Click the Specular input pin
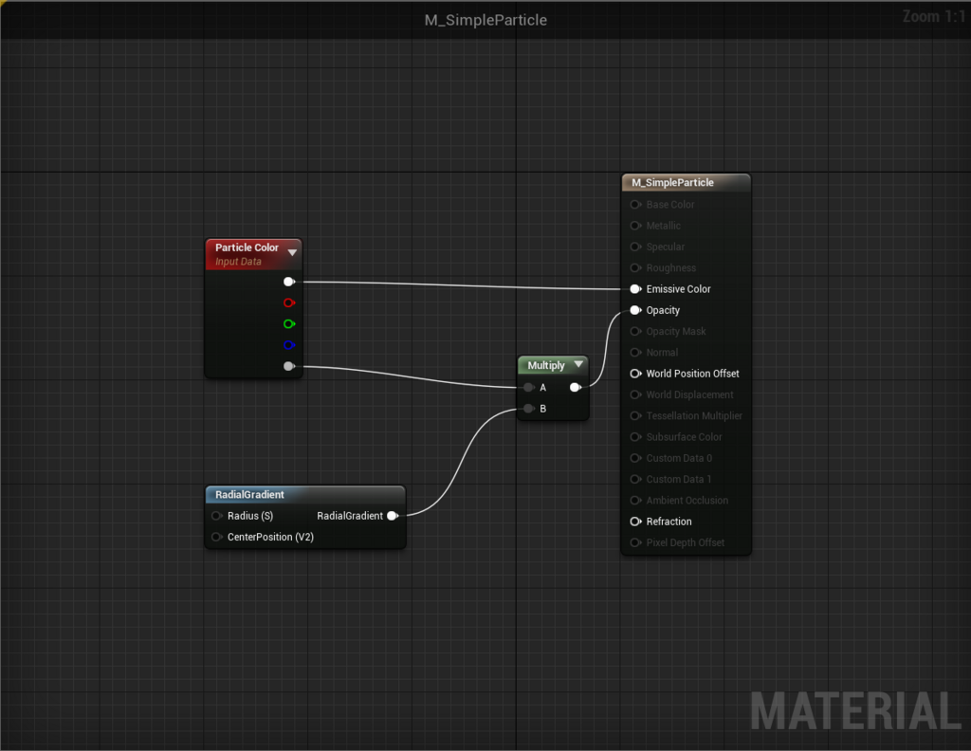The height and width of the screenshot is (751, 971). click(x=635, y=247)
